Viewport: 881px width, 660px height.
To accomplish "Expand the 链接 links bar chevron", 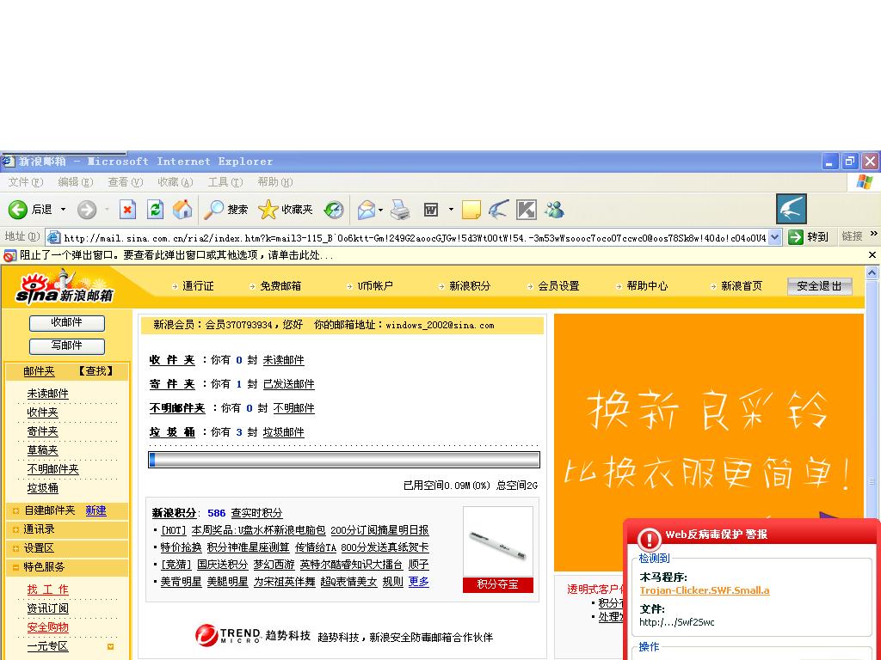I will (x=874, y=234).
